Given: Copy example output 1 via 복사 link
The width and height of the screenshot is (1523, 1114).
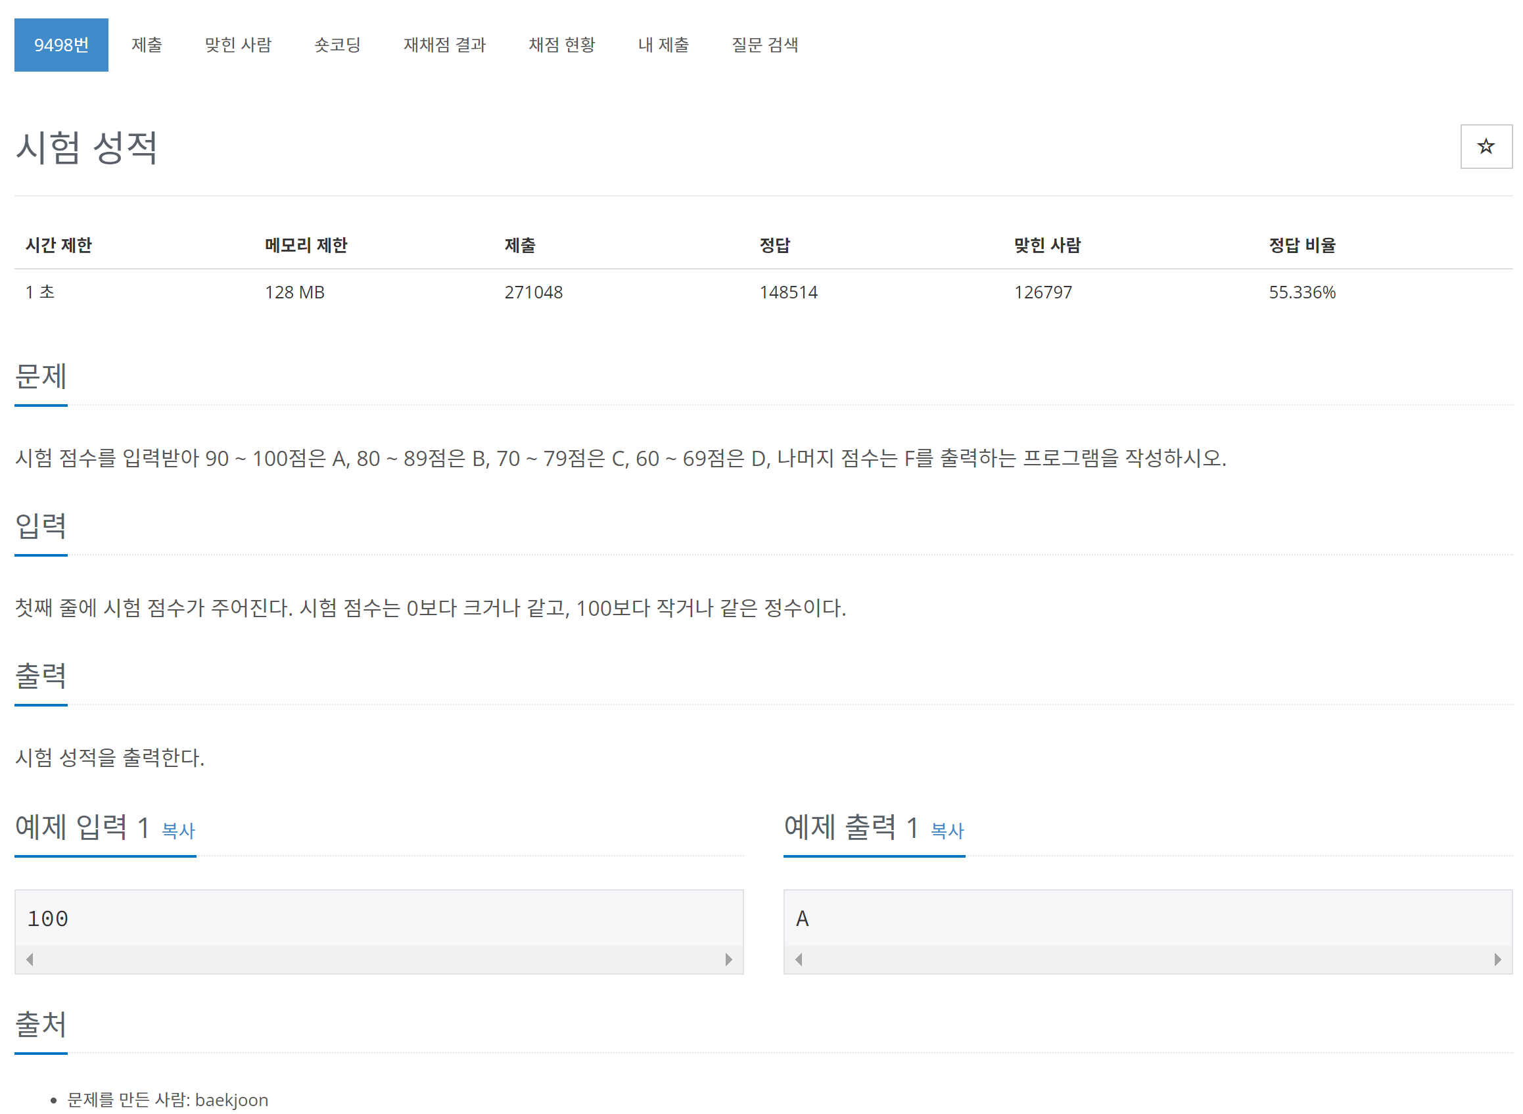Looking at the screenshot, I should click(947, 830).
